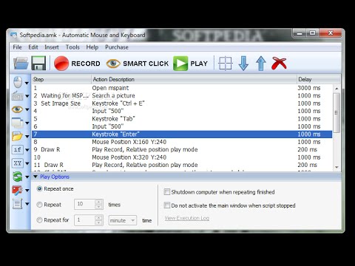
Task: Open the File menu
Action: (17, 47)
